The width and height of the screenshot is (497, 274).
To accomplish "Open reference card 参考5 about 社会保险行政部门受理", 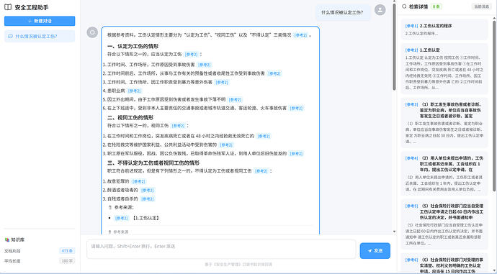I will (444, 224).
